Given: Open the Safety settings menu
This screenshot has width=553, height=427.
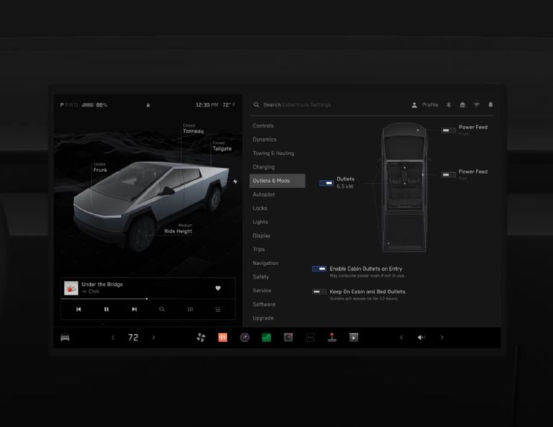Looking at the screenshot, I should pos(261,277).
